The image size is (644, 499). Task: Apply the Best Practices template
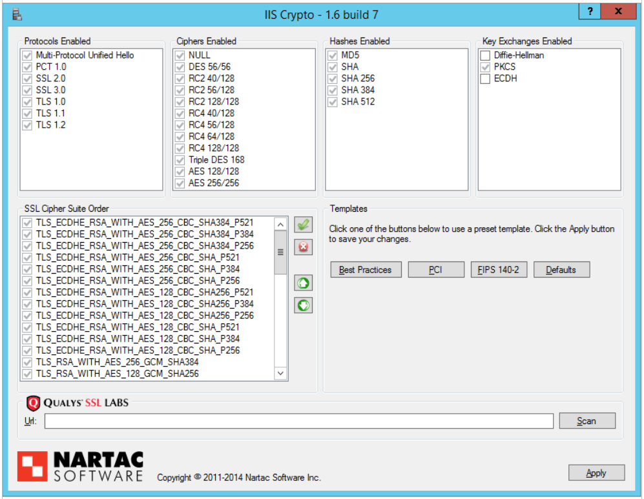pyautogui.click(x=366, y=270)
